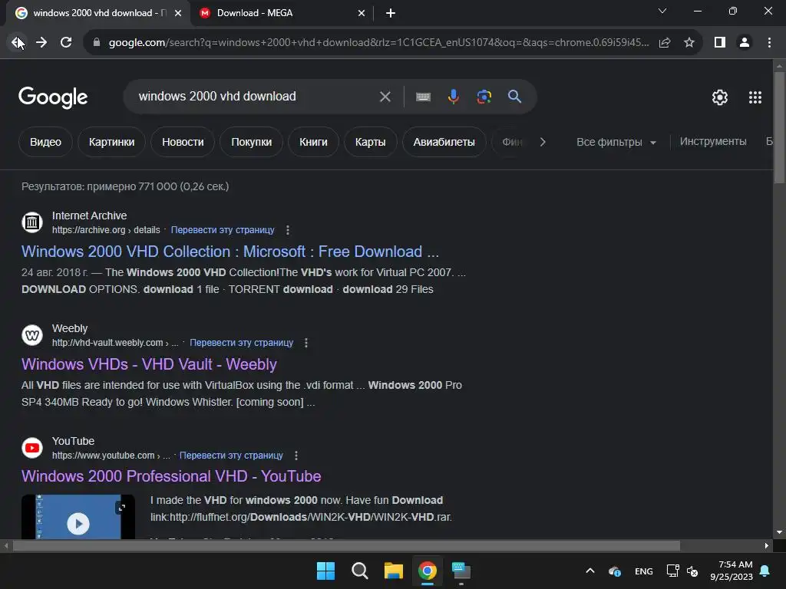Filter results by Авиабилеты
The width and height of the screenshot is (786, 589).
444,142
